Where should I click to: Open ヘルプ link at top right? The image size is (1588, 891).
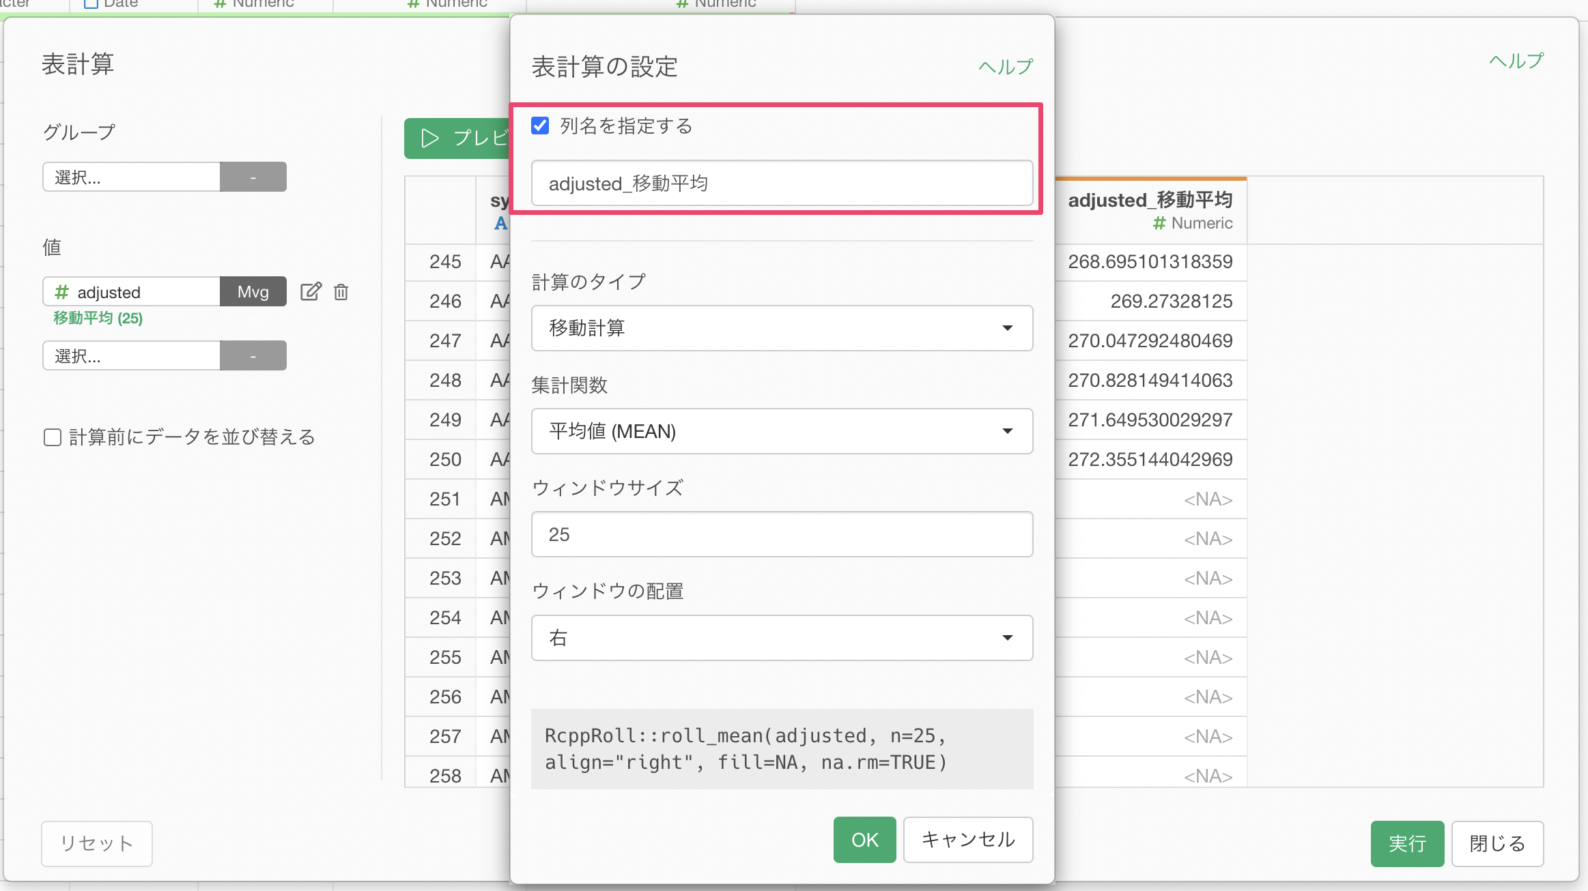1516,61
